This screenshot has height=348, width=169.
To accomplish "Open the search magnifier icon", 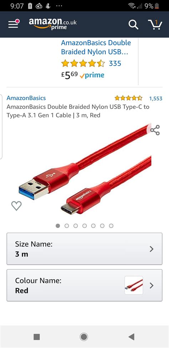I will (133, 24).
